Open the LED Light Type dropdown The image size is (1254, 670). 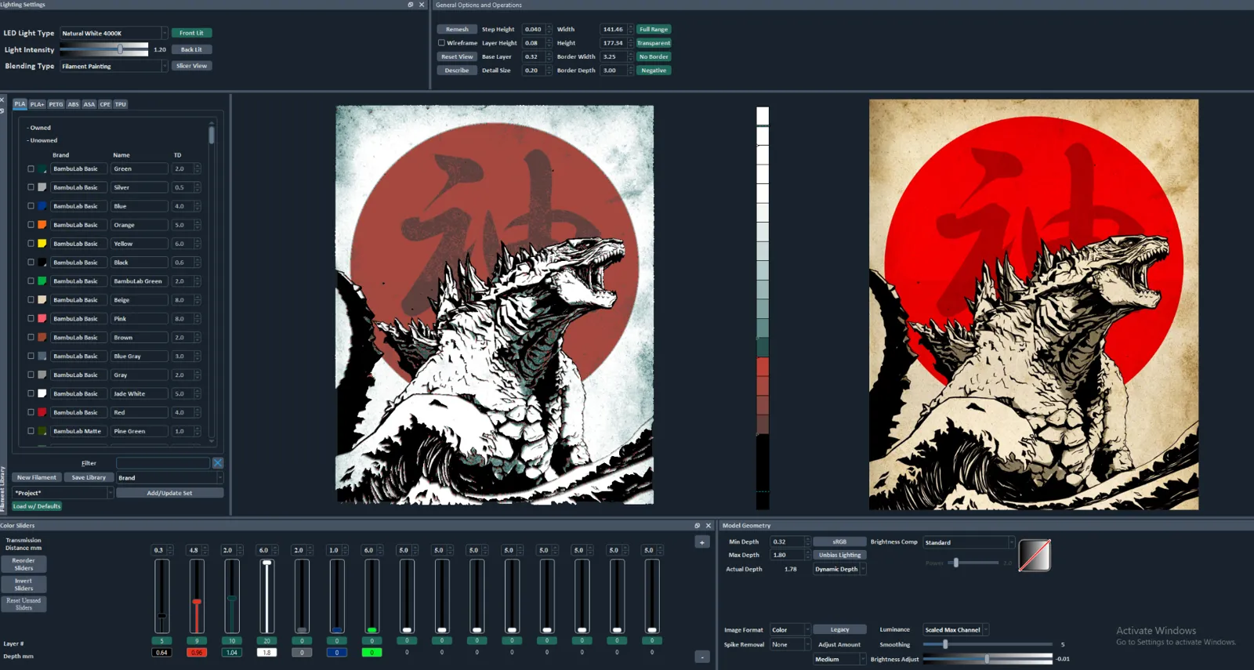coord(114,33)
